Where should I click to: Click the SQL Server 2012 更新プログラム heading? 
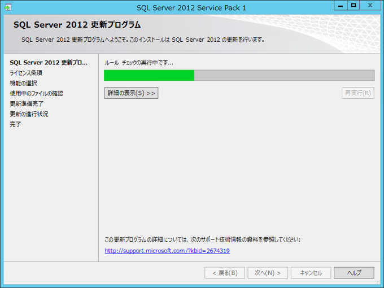click(x=77, y=25)
